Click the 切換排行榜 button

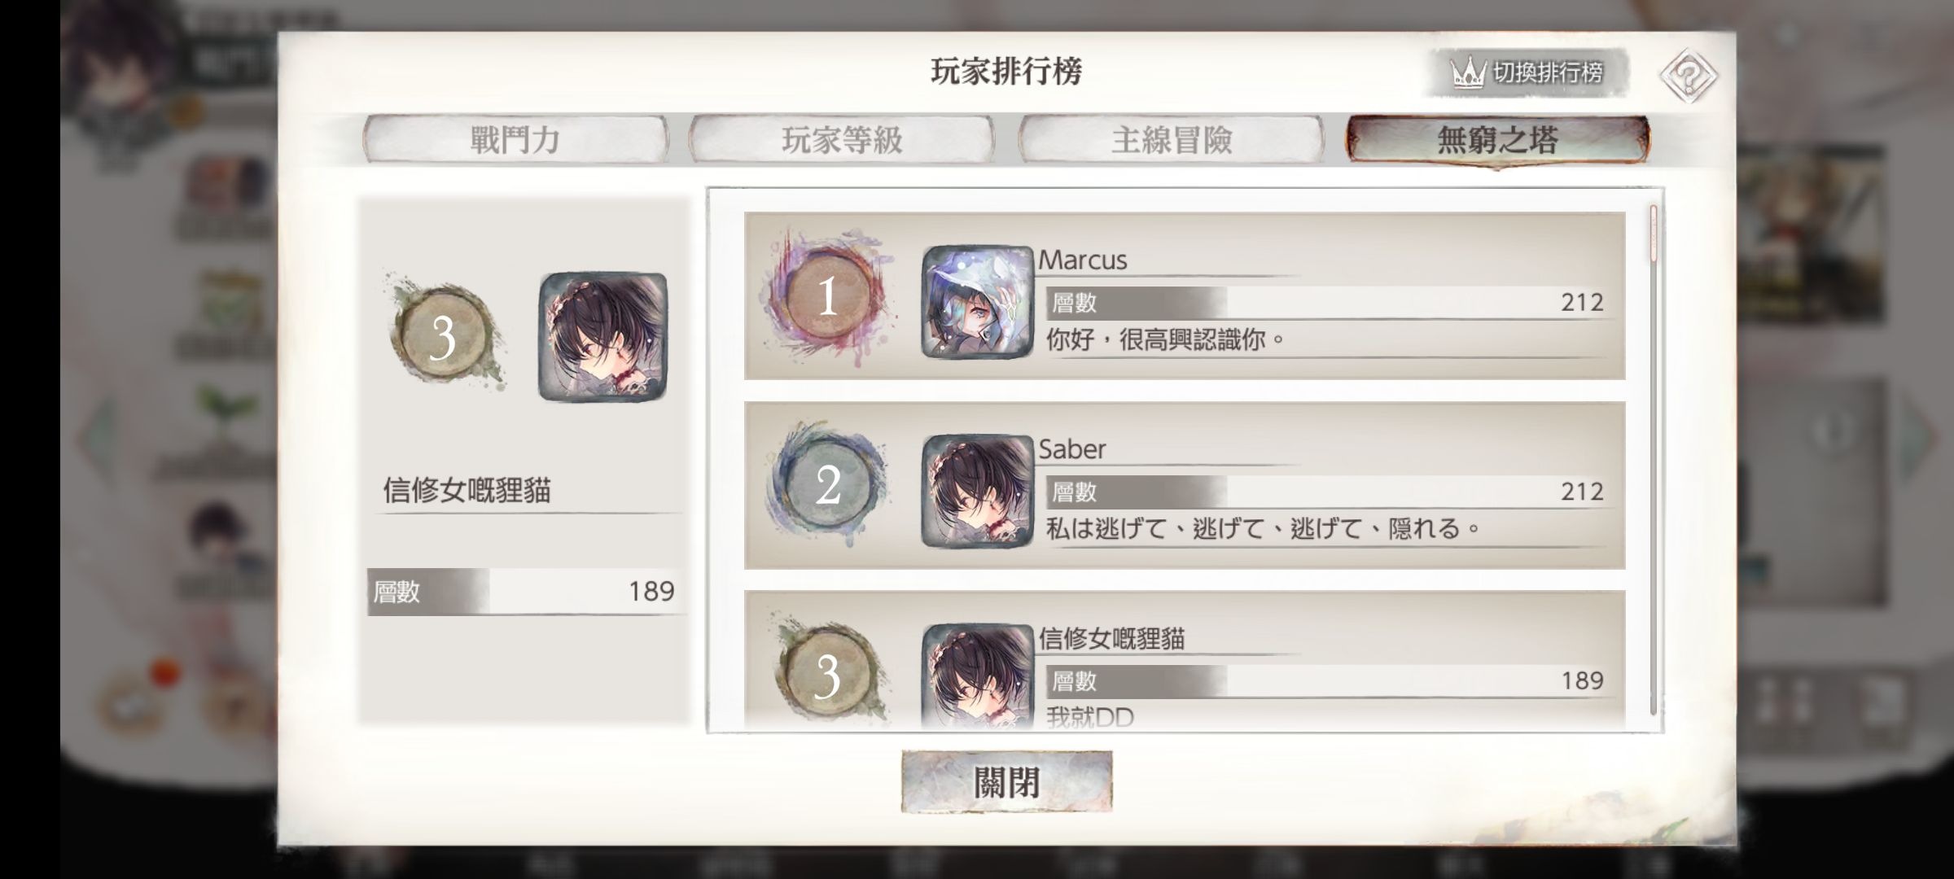tap(1527, 73)
